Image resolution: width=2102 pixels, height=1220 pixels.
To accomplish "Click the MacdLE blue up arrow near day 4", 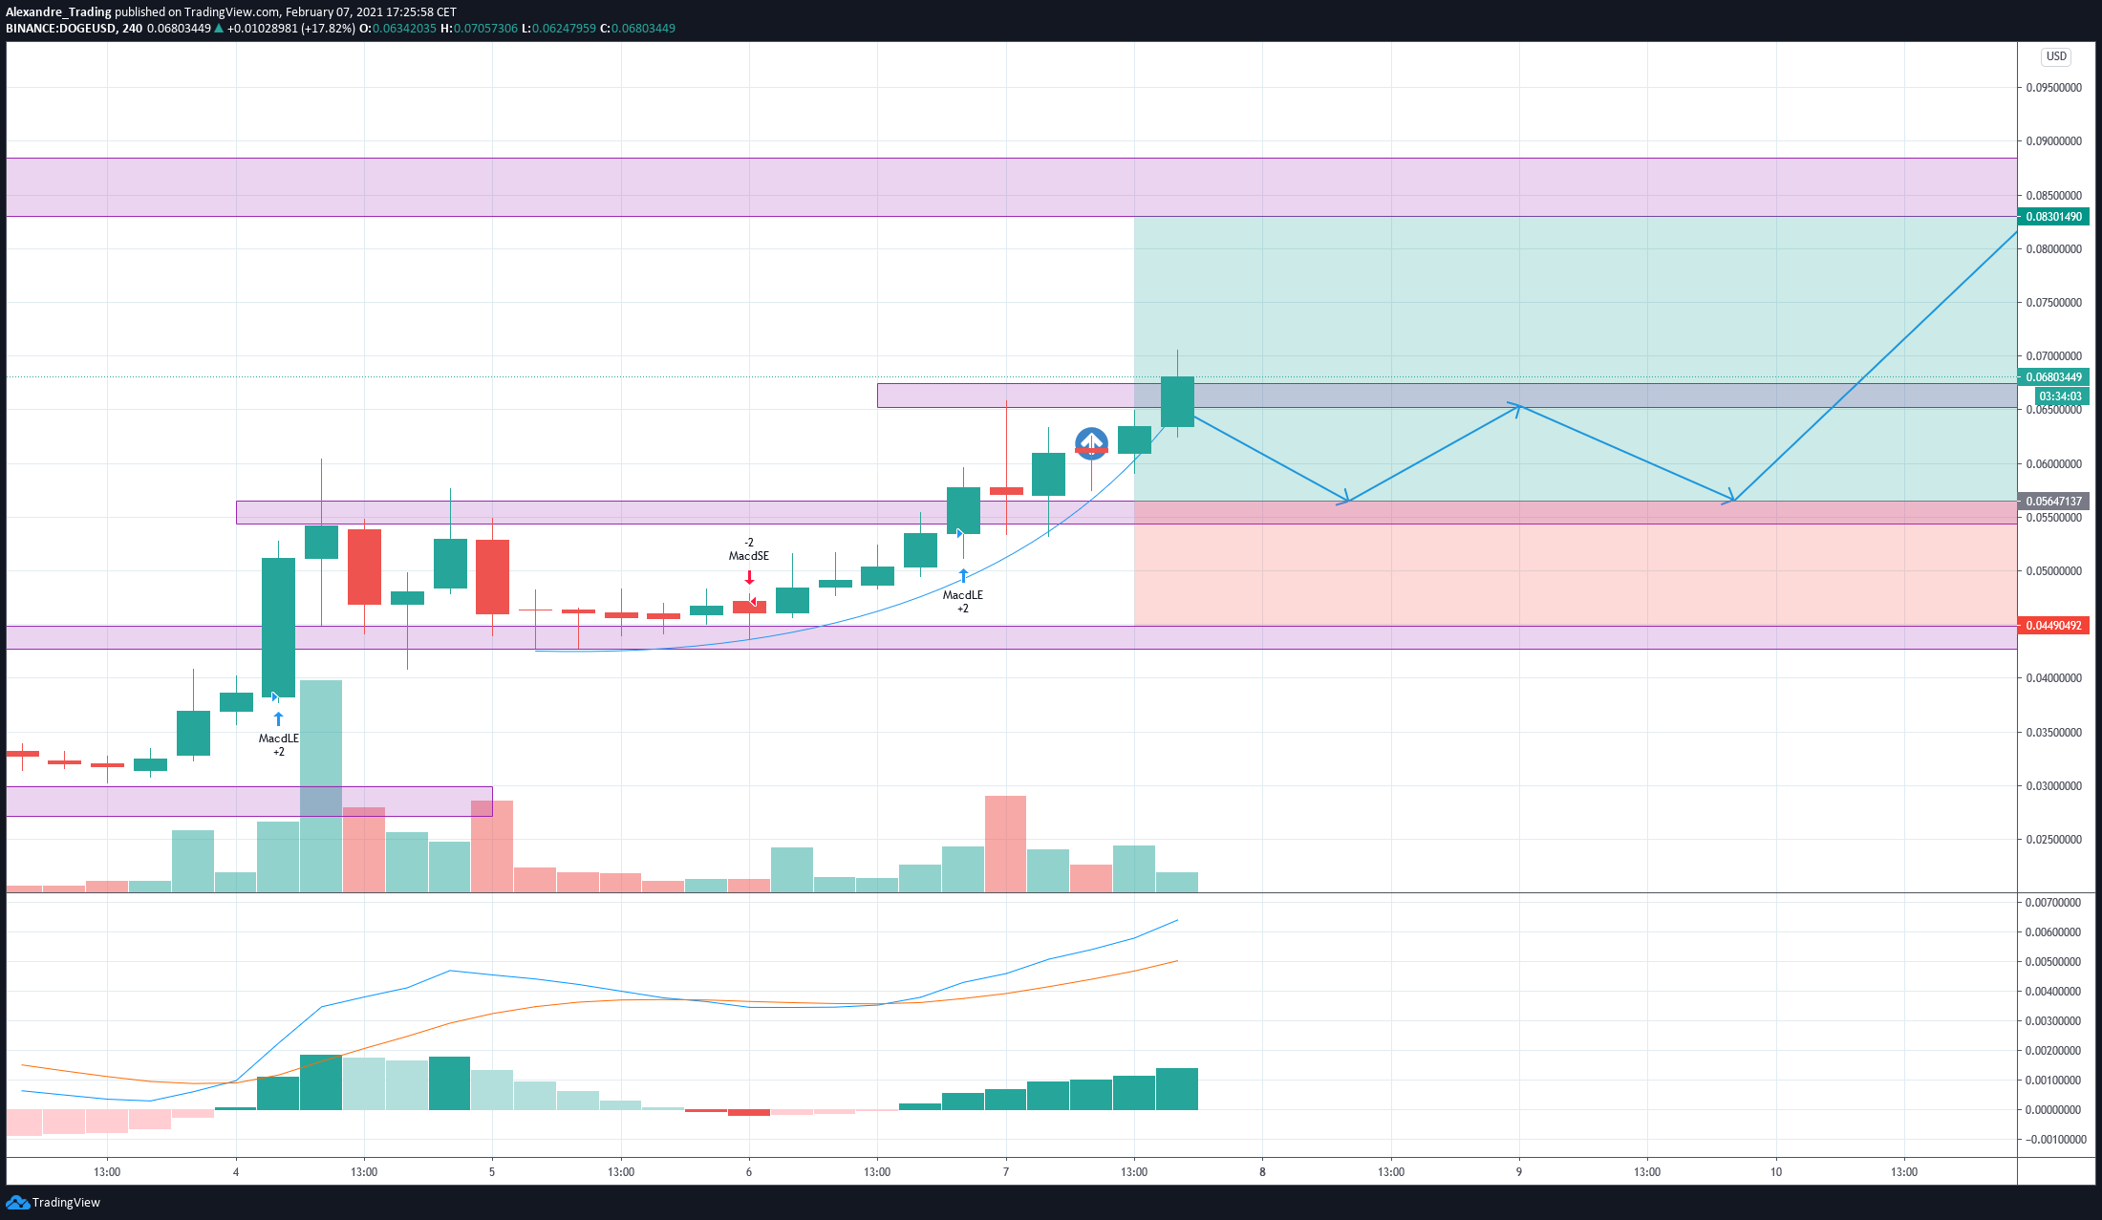I will click(x=278, y=718).
